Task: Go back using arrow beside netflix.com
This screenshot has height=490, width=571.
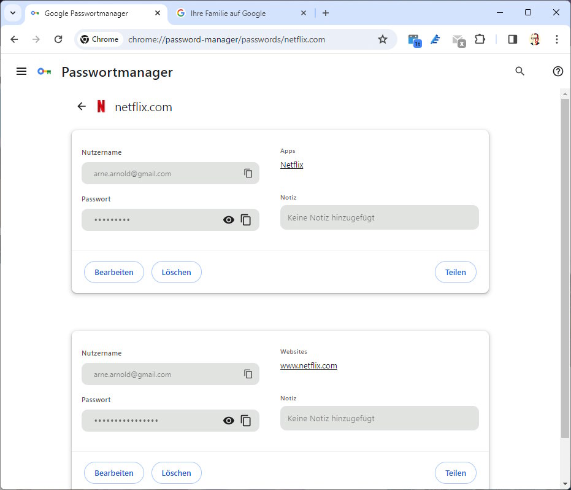Action: [82, 107]
